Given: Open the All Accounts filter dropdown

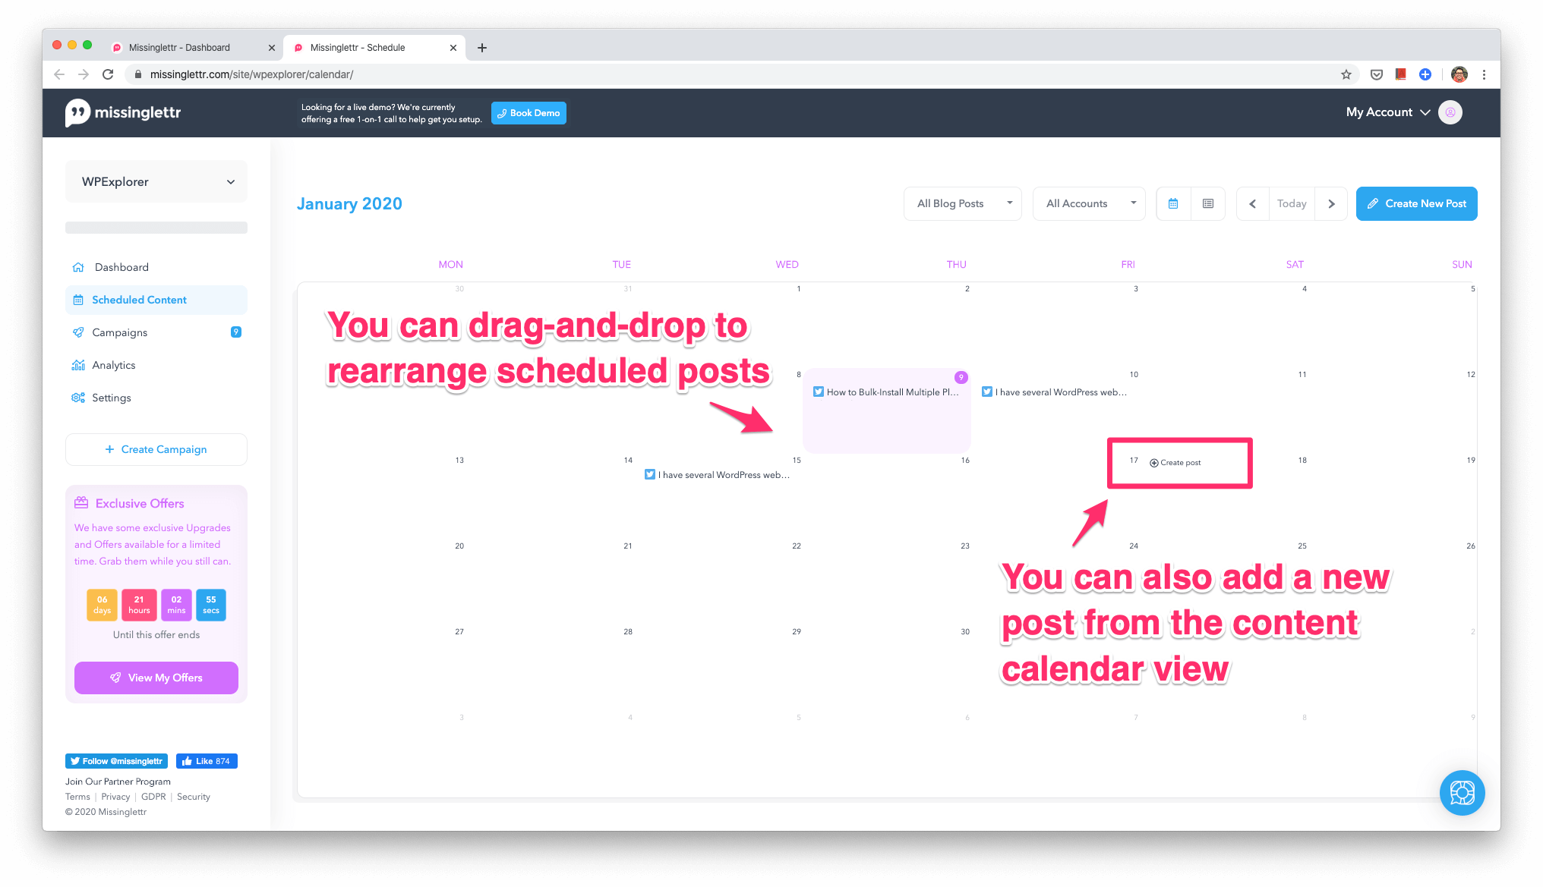Looking at the screenshot, I should point(1089,203).
